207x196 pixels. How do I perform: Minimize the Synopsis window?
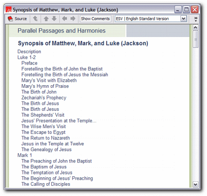[178, 9]
